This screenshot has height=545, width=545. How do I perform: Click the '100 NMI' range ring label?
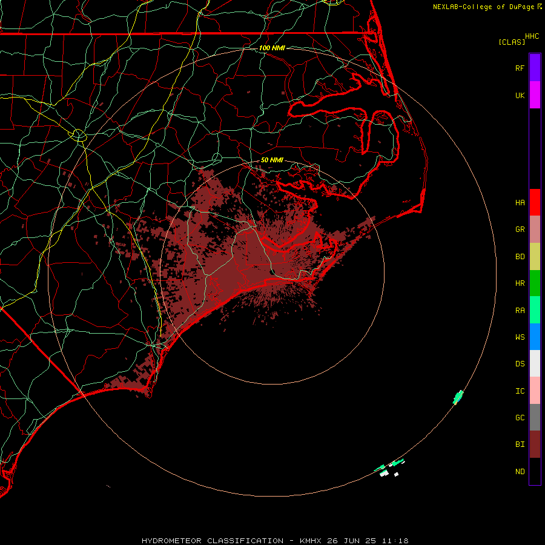[272, 48]
